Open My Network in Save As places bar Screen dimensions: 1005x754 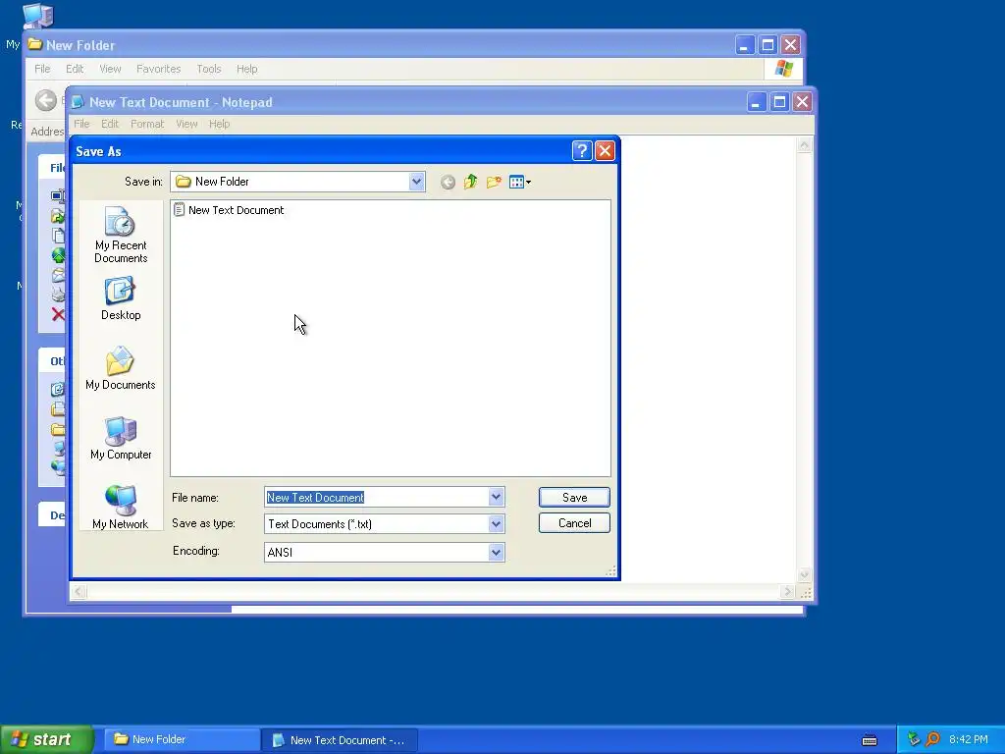click(x=121, y=508)
